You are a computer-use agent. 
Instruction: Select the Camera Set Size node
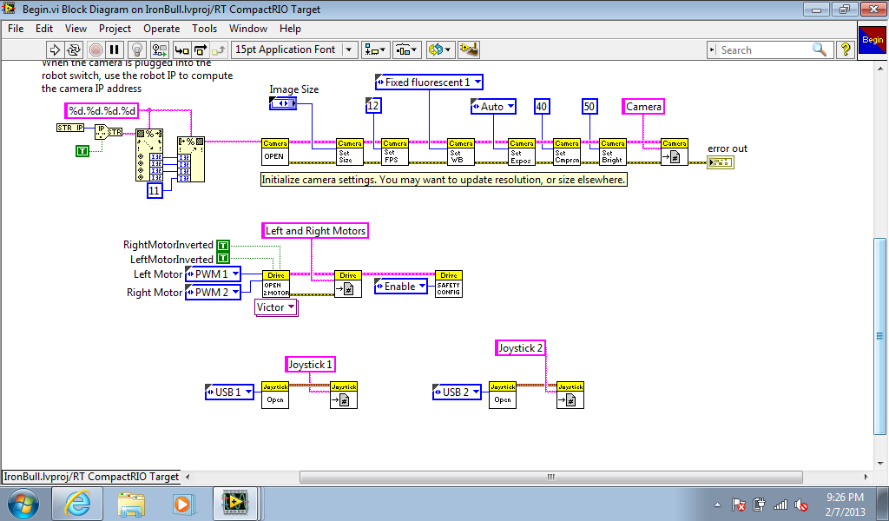[x=350, y=152]
